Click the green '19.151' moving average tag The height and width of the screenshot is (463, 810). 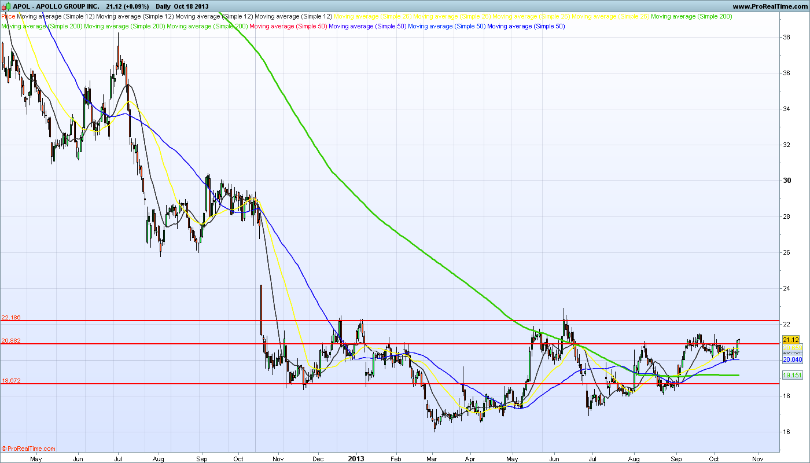click(x=792, y=375)
